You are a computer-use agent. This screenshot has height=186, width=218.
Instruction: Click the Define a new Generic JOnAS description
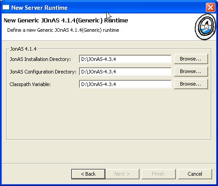(x=63, y=30)
